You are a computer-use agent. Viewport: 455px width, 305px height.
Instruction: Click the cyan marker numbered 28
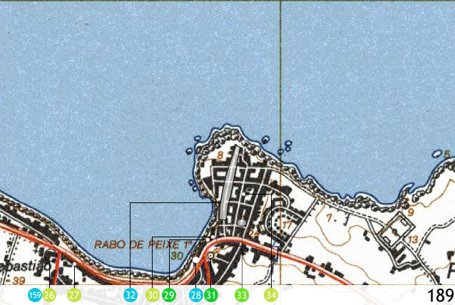coord(196,295)
